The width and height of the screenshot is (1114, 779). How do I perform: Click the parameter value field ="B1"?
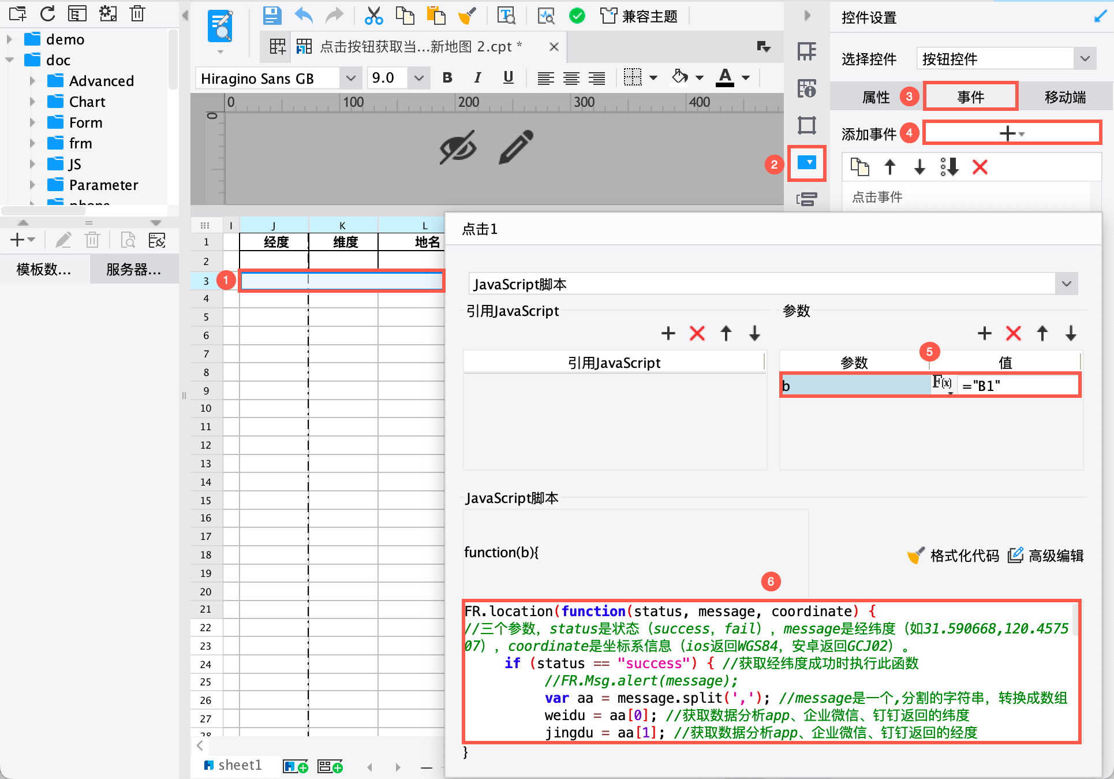point(1017,386)
